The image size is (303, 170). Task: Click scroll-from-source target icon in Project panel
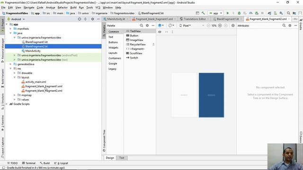click(80, 19)
